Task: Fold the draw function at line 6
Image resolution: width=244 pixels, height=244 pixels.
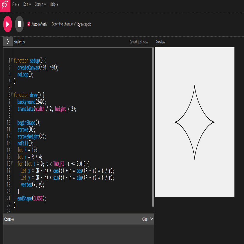Action: pyautogui.click(x=12, y=95)
